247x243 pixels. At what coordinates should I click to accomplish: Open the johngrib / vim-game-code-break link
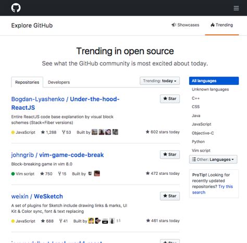[57, 155]
